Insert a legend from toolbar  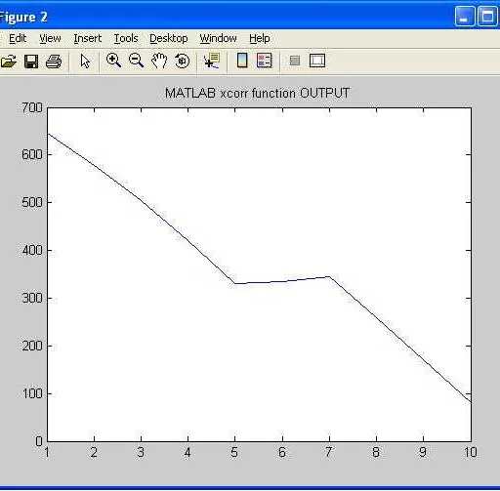pos(265,61)
